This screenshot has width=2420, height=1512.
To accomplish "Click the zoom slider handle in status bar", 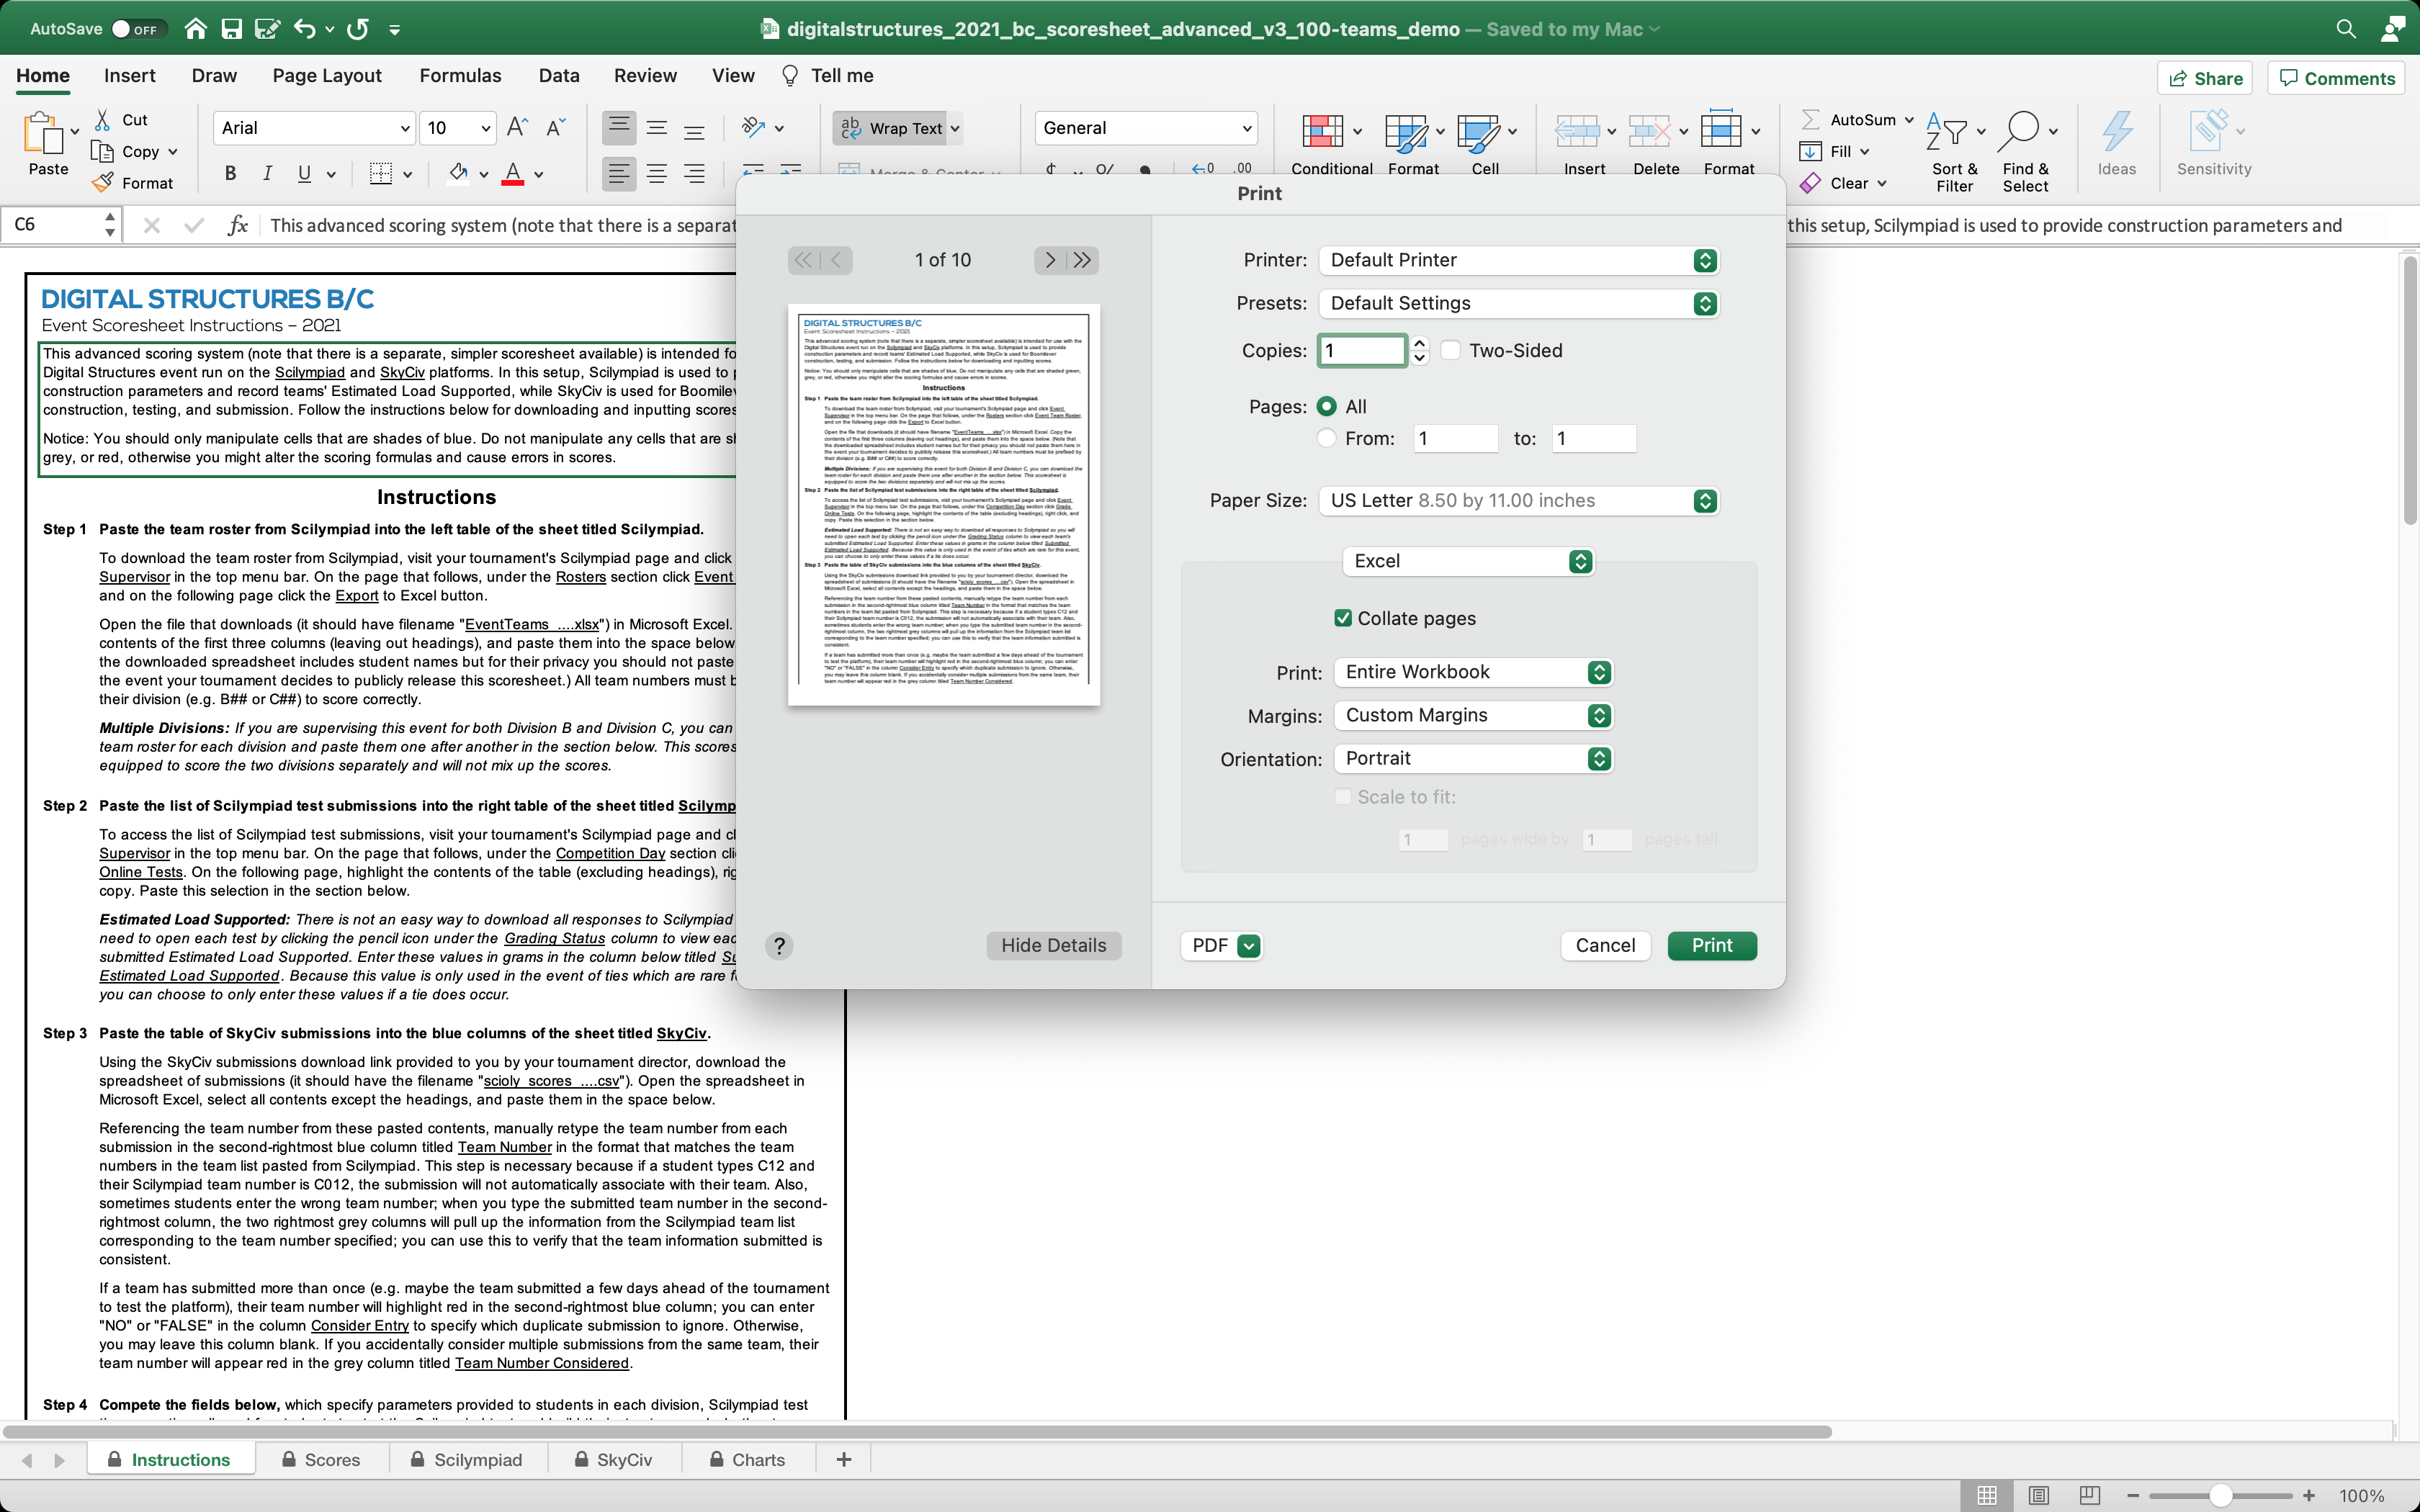I will tap(2220, 1495).
